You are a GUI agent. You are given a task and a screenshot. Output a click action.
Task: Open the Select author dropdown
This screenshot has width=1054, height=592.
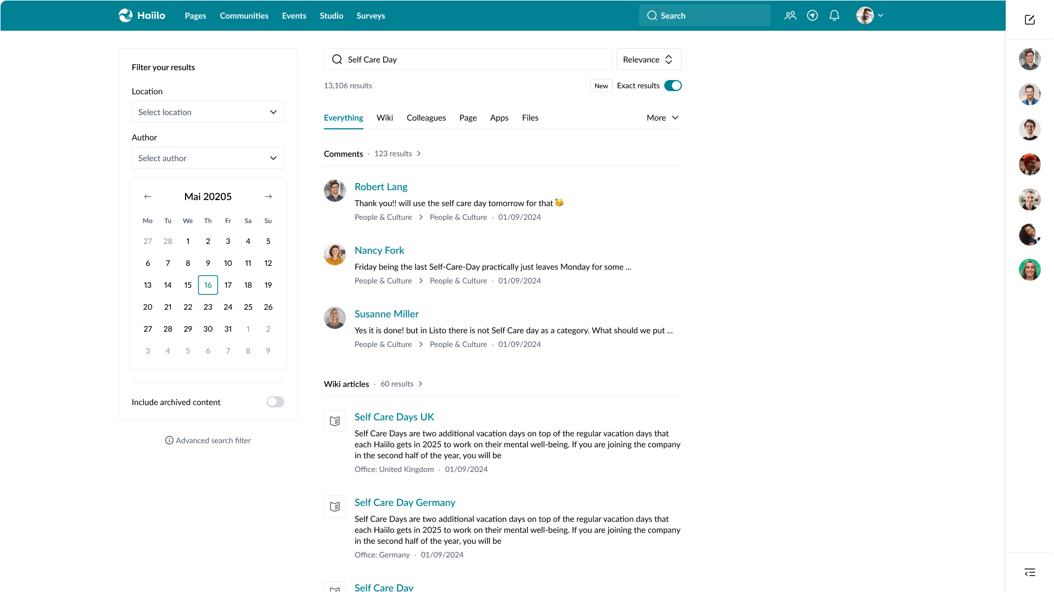click(208, 158)
